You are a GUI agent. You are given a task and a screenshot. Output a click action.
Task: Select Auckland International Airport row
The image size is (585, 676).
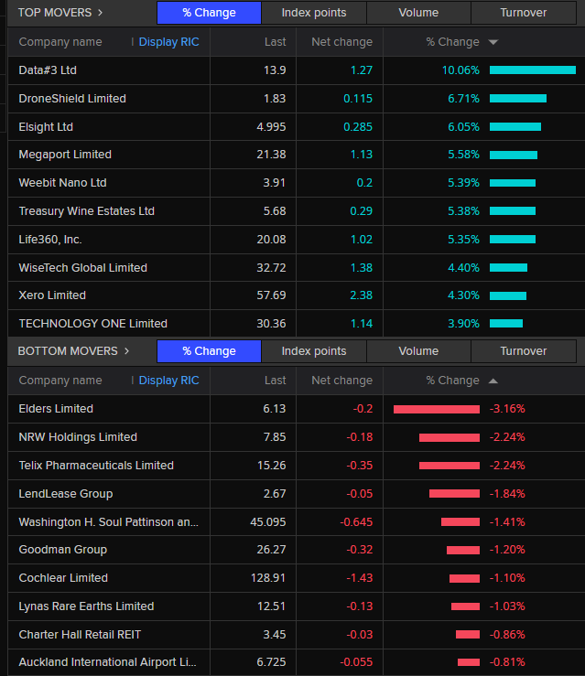tap(296, 662)
